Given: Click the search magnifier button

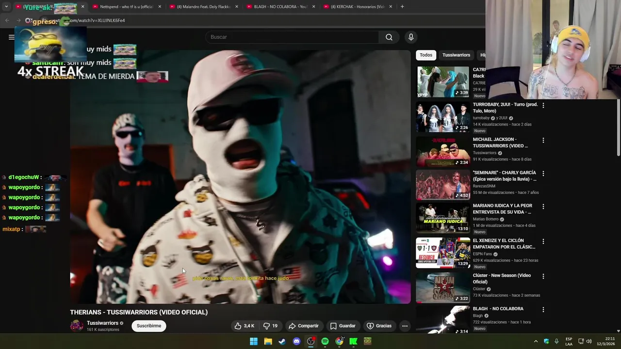Looking at the screenshot, I should 389,37.
